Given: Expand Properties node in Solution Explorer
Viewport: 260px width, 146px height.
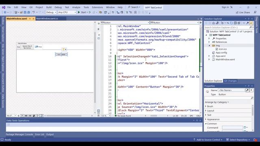Looking at the screenshot, I should tap(209, 39).
